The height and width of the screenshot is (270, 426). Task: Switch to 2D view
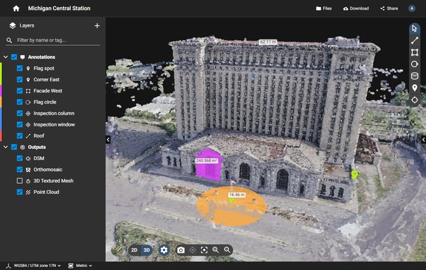point(134,250)
